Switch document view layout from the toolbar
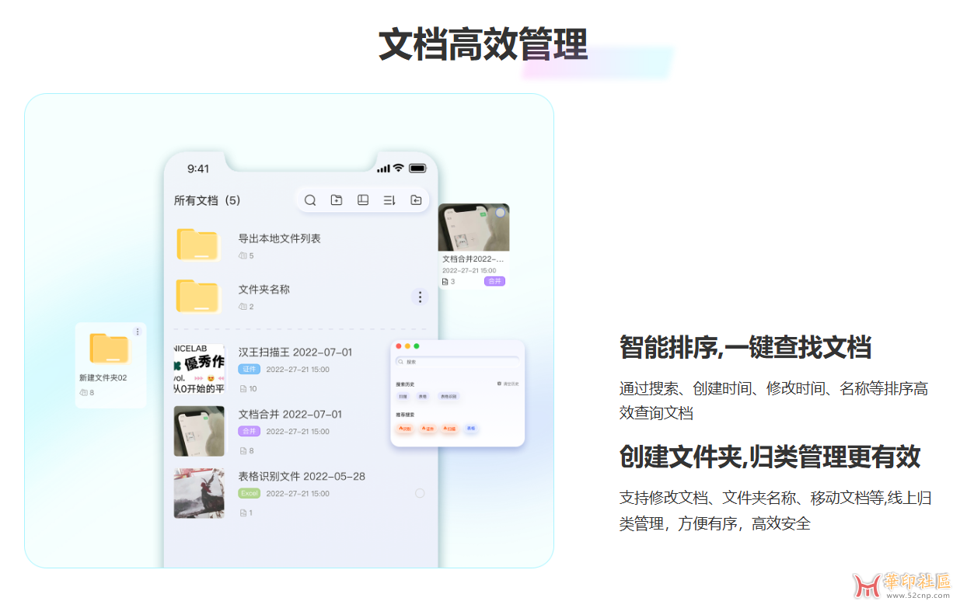 point(363,200)
